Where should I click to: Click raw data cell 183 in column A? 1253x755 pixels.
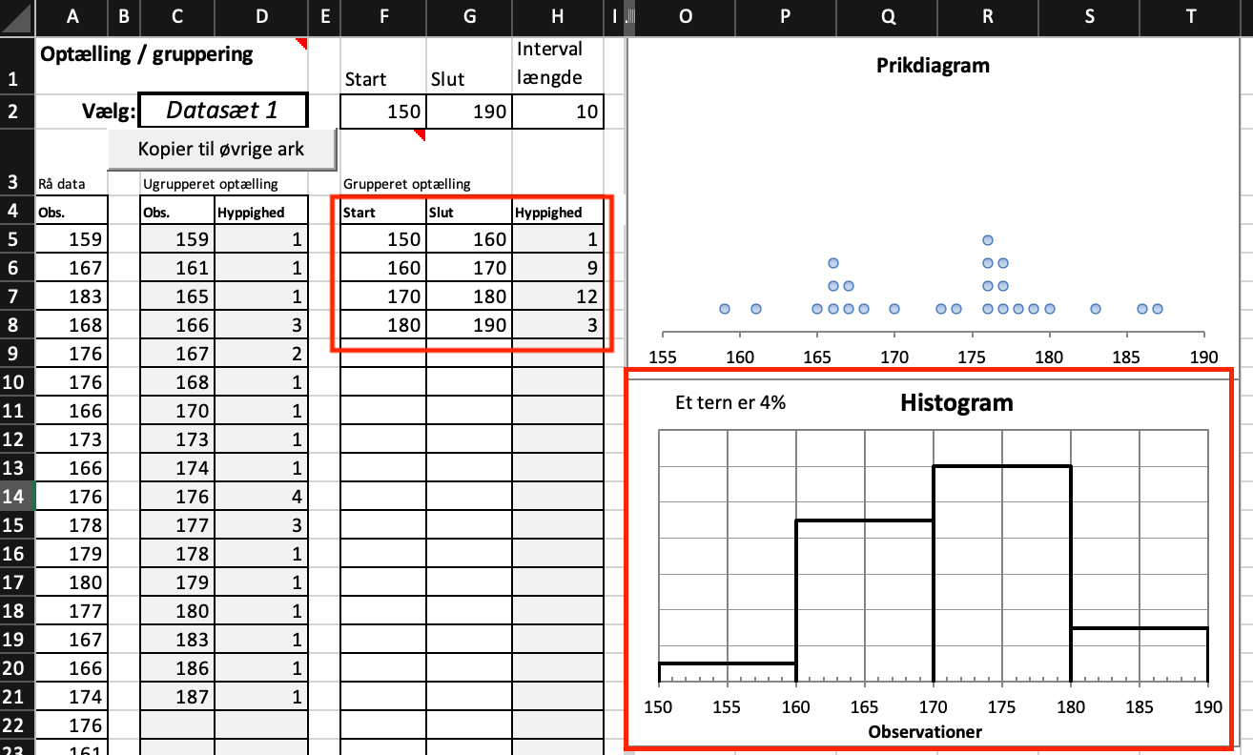[x=72, y=296]
